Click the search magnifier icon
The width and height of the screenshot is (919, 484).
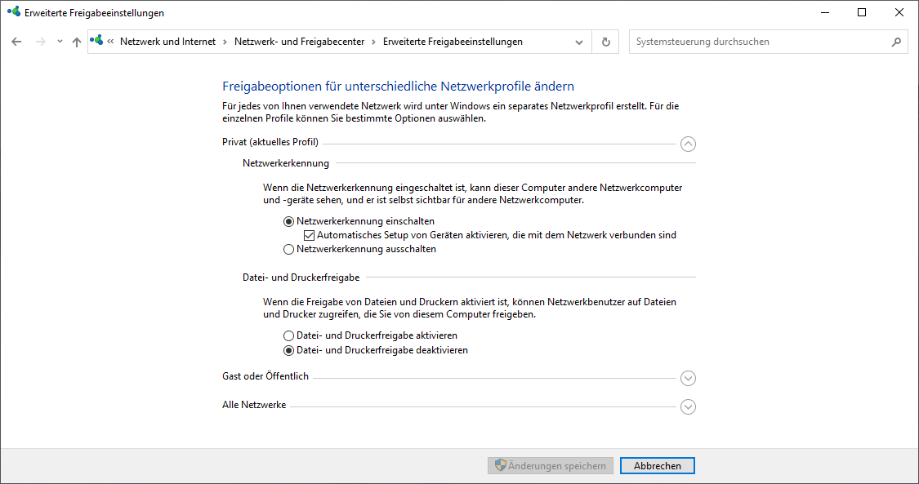point(896,42)
